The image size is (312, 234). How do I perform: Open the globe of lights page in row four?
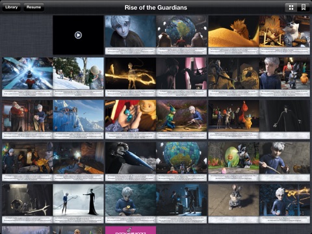click(x=181, y=161)
